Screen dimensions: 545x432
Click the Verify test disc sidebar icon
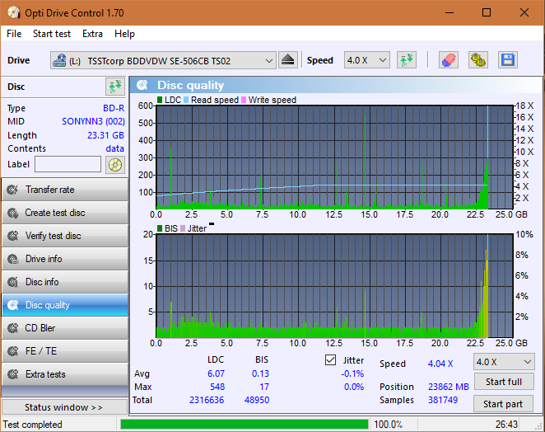pos(13,236)
